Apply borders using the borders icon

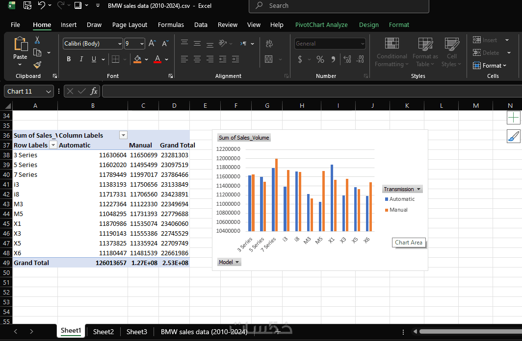(115, 59)
